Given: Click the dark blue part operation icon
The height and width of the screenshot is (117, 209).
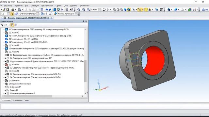Looking at the screenshot, I should (169, 9).
